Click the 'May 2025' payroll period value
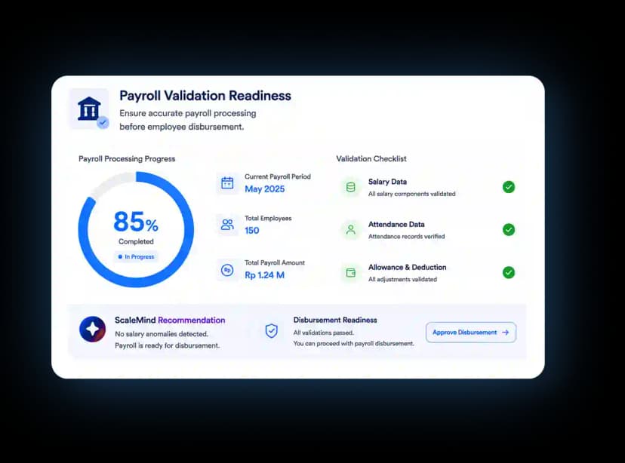Screen dimensions: 625x463 [x=265, y=189]
